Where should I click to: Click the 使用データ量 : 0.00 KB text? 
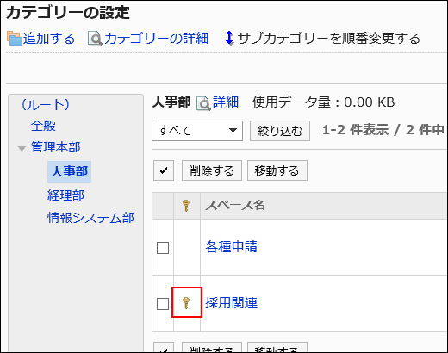click(323, 102)
